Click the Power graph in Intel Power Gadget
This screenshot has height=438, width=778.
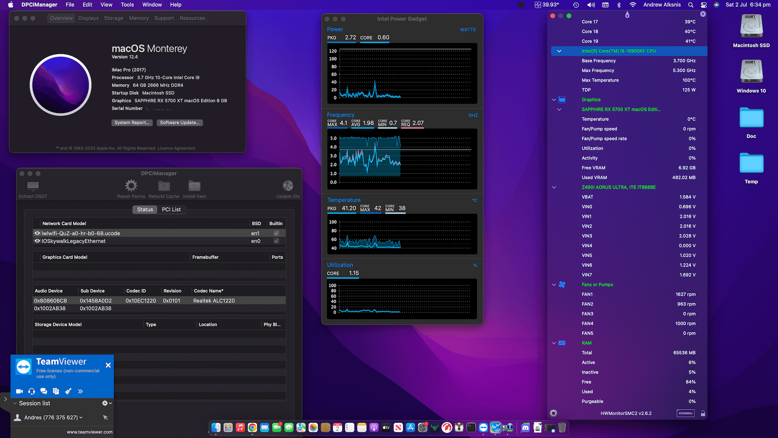402,73
